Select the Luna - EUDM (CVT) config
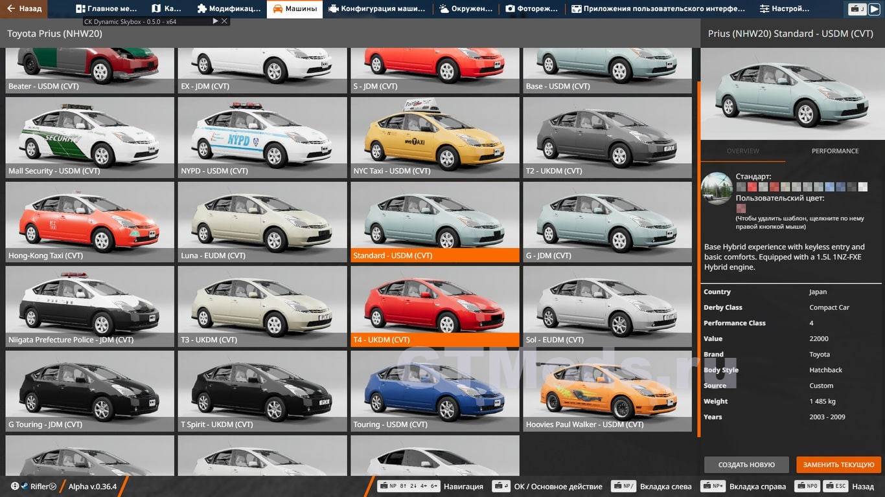Screen dimensions: 885x497 point(262,222)
